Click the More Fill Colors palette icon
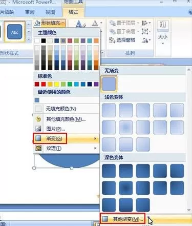192x226 pixels. [38, 119]
